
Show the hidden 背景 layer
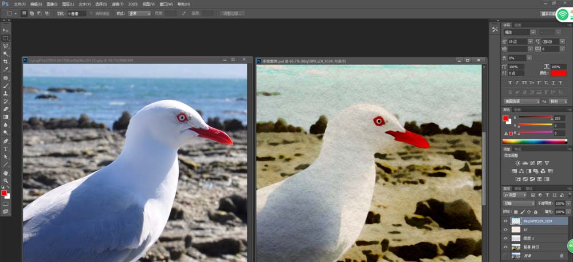[505, 256]
